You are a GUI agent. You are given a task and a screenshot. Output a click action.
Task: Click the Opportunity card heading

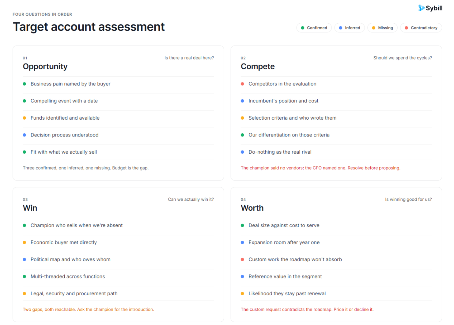[45, 67]
